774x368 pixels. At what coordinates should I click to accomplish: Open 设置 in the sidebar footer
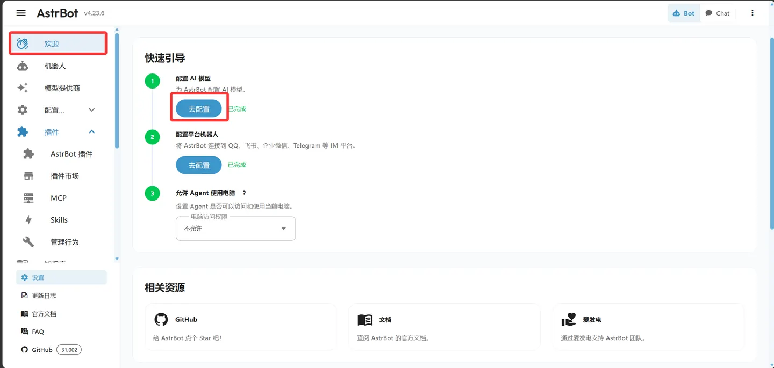click(61, 277)
